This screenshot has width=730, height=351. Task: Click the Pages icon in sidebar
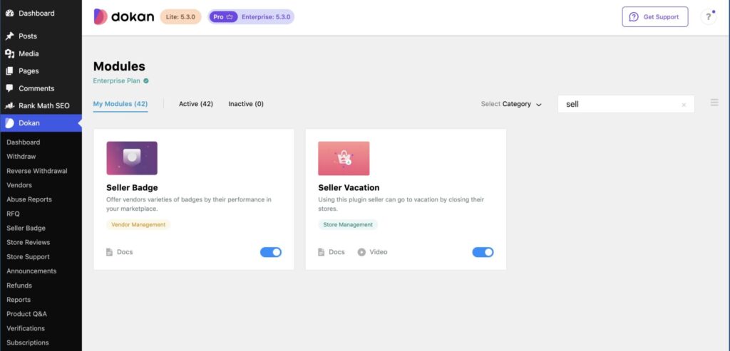point(9,70)
